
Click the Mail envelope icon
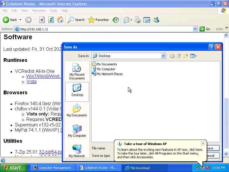tap(127, 20)
